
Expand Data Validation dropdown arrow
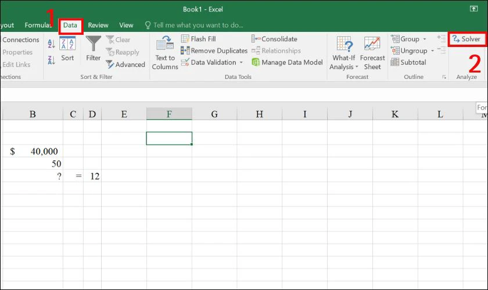[x=241, y=63]
